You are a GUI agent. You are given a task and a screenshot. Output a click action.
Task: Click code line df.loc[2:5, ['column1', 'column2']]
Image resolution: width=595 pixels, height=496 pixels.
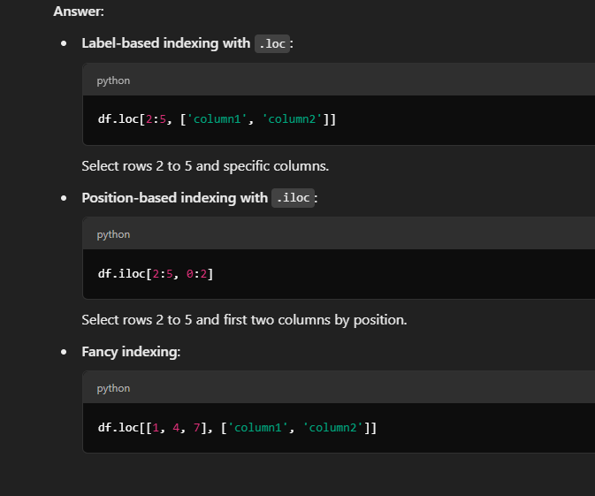(217, 119)
